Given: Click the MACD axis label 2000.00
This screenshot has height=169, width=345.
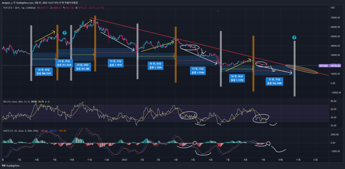Looking at the screenshot, I should click(334, 134).
